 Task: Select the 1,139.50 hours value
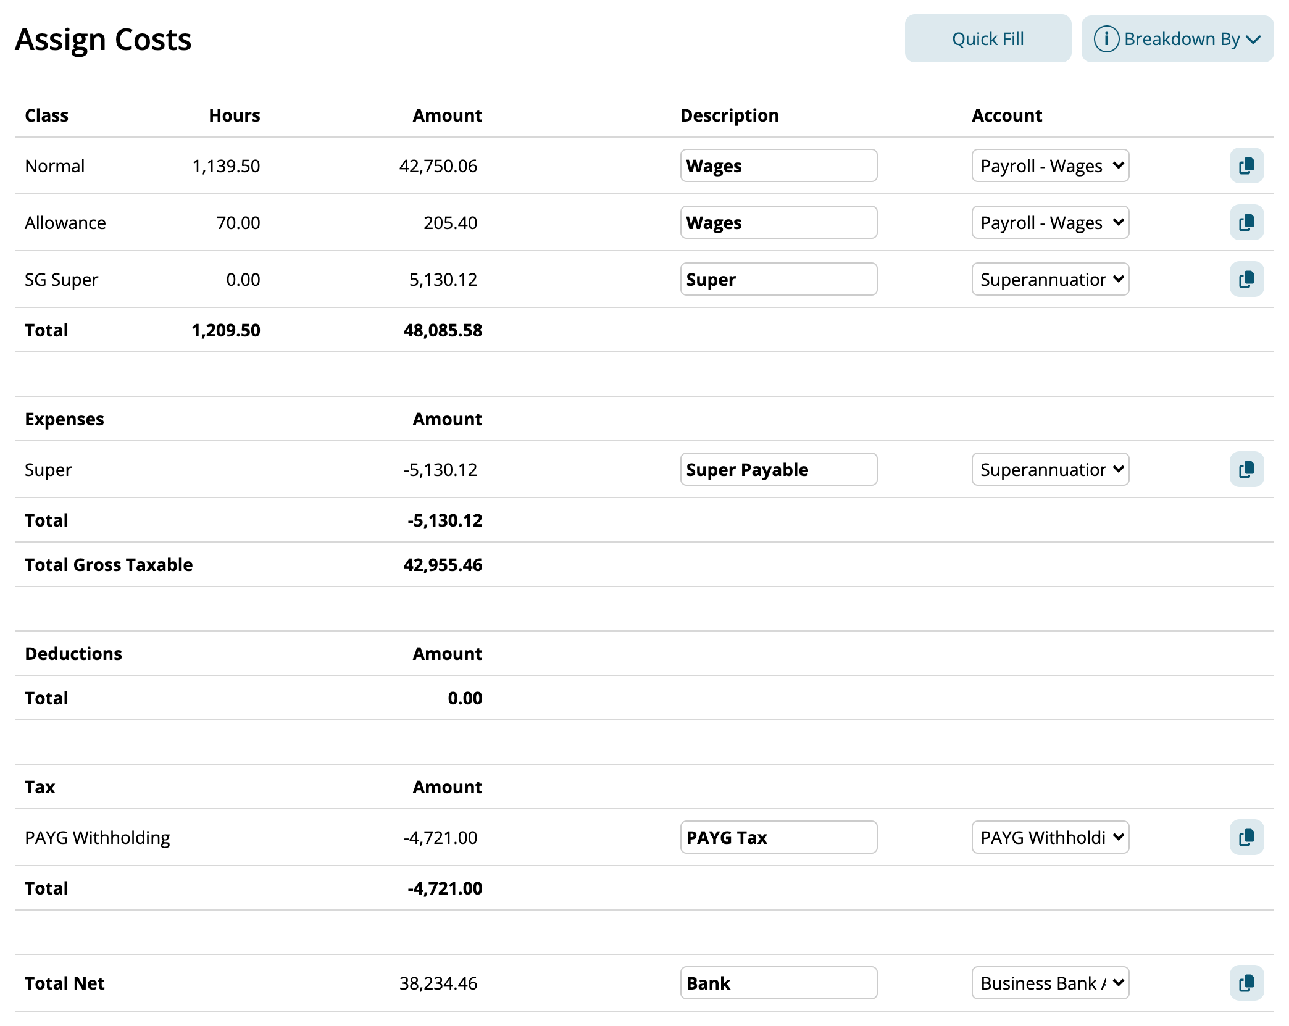[x=226, y=166]
